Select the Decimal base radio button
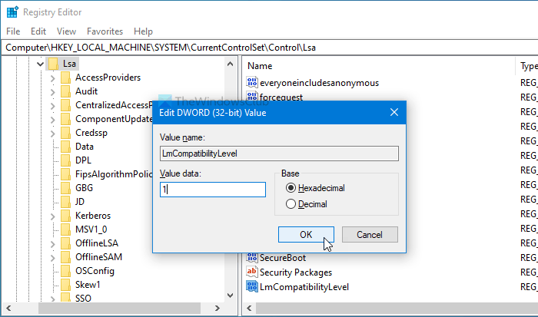Viewport: 538px width, 317px height. pos(291,204)
